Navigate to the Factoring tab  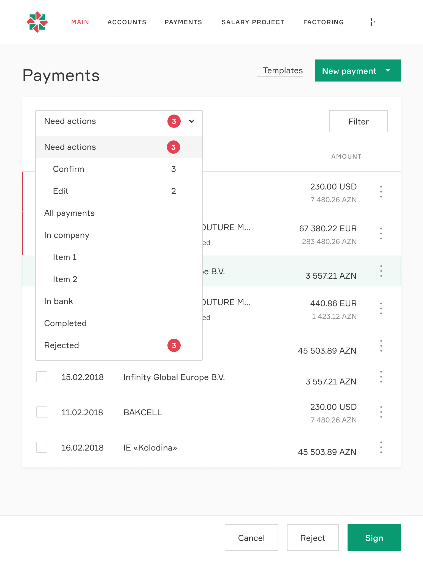pyautogui.click(x=324, y=22)
